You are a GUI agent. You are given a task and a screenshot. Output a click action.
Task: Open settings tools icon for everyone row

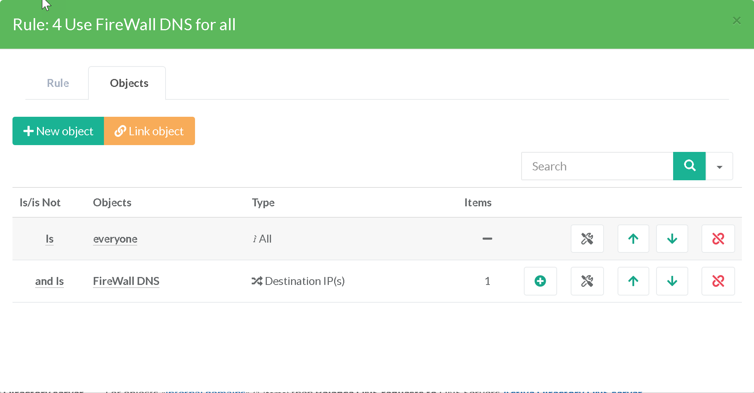587,239
